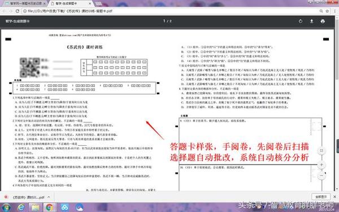The image size is (339, 212).
Task: Click the 《苏武传》课时训练 title text
Action: tap(85, 47)
